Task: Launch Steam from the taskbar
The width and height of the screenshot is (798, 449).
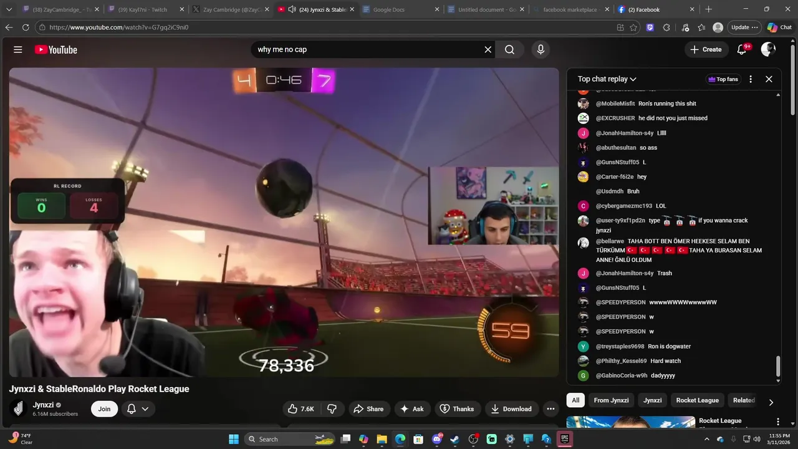Action: (x=454, y=439)
